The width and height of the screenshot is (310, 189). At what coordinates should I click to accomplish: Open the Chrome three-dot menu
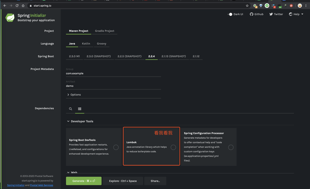point(306,6)
